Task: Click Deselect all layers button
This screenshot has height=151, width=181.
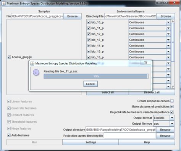Action: click(x=152, y=92)
